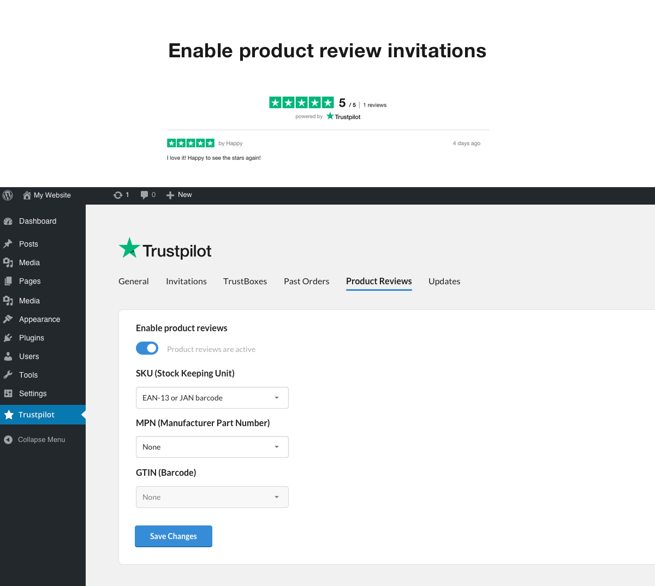Switch to the Past Orders tab
This screenshot has height=586, width=655.
(307, 282)
